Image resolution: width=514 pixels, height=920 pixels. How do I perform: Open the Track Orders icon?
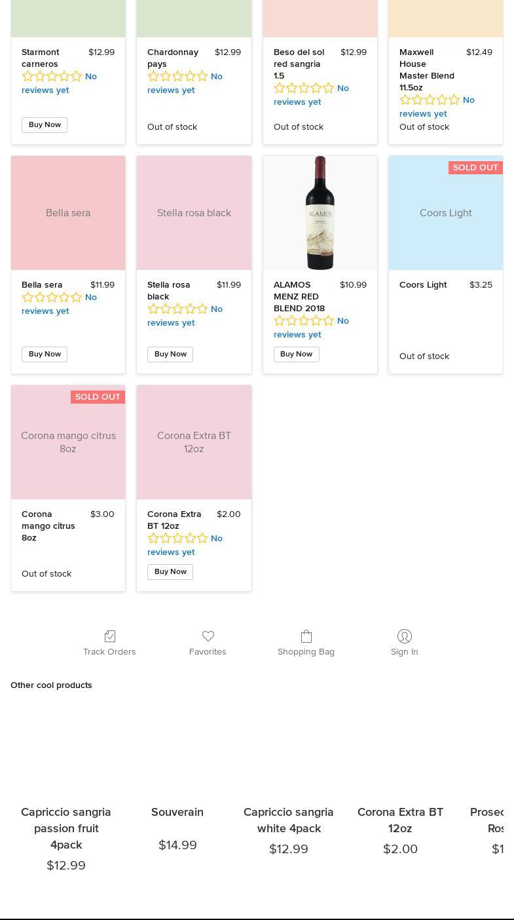coord(109,636)
